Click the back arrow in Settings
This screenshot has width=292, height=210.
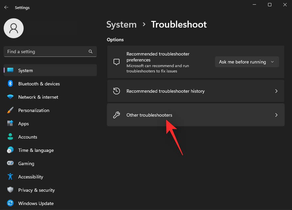tap(6, 7)
